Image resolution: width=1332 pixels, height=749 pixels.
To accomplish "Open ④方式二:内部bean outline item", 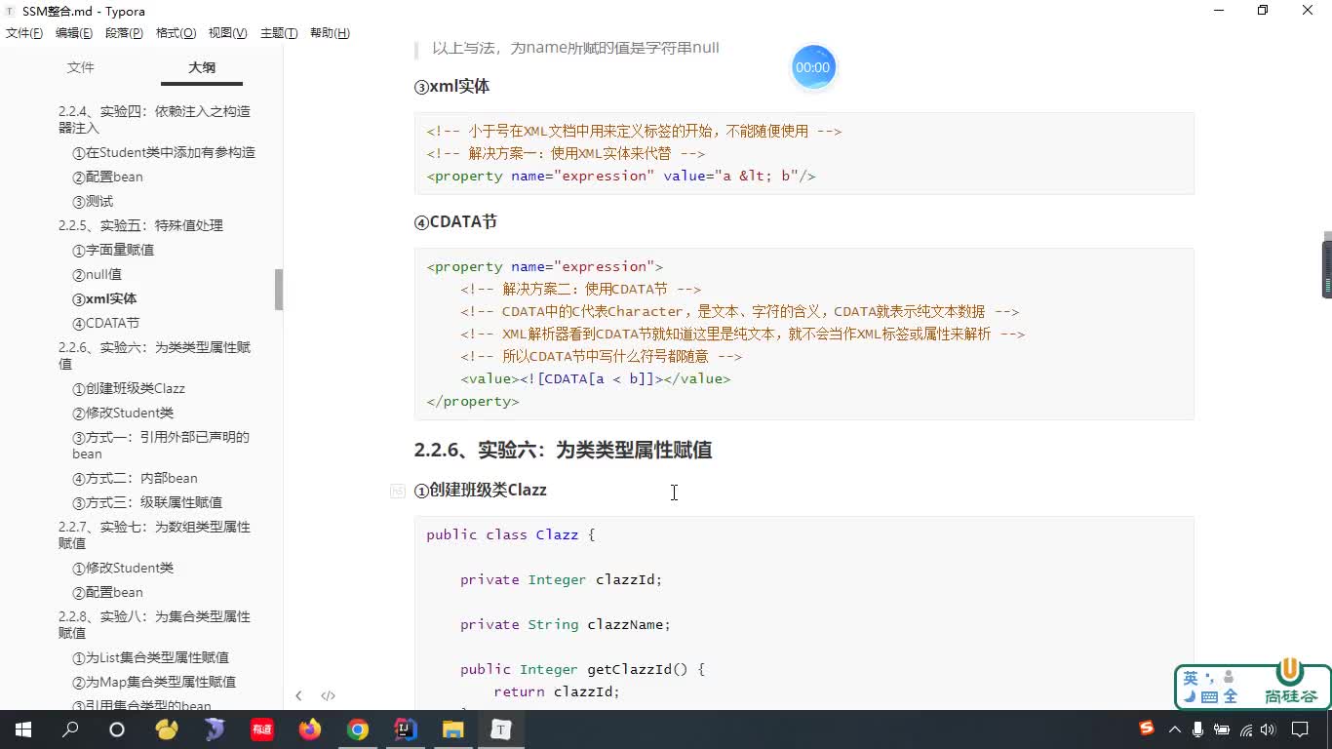I will tap(135, 478).
